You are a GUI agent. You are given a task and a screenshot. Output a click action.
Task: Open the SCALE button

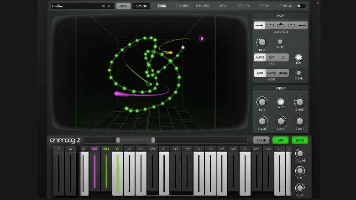pos(261,140)
